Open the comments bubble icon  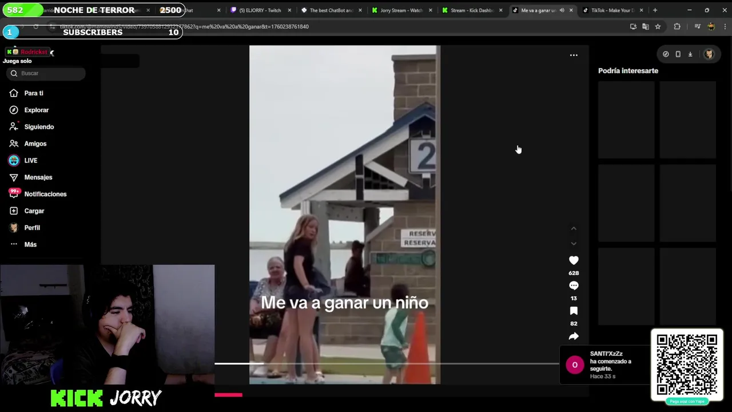click(x=574, y=286)
